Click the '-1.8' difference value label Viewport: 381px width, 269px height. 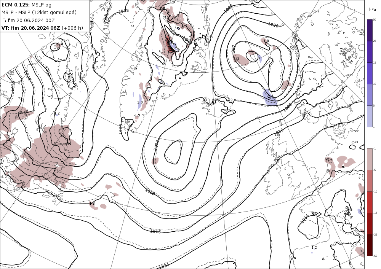coord(266,41)
